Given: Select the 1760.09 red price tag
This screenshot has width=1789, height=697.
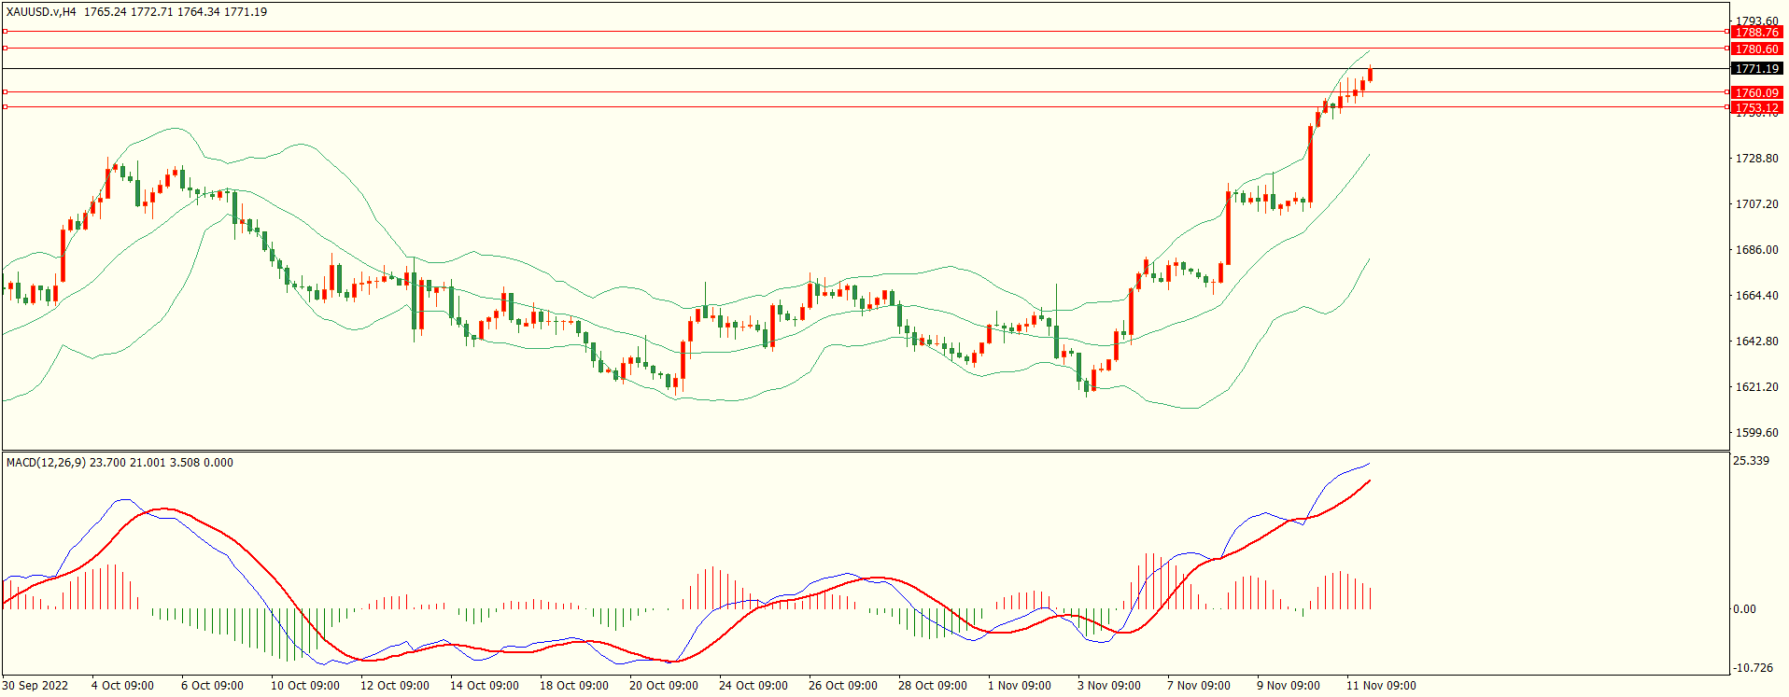Looking at the screenshot, I should (1756, 93).
